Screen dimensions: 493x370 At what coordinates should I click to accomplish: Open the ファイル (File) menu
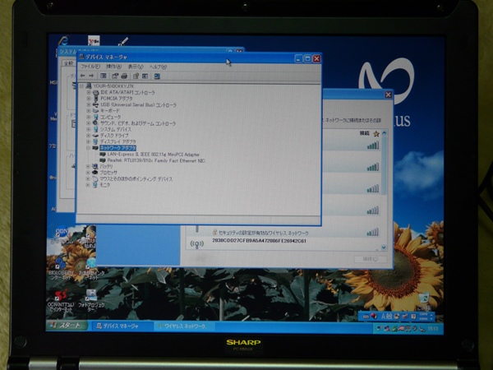[90, 67]
